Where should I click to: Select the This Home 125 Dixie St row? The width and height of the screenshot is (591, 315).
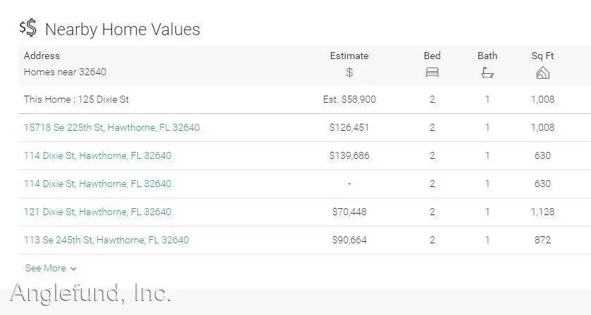(76, 99)
